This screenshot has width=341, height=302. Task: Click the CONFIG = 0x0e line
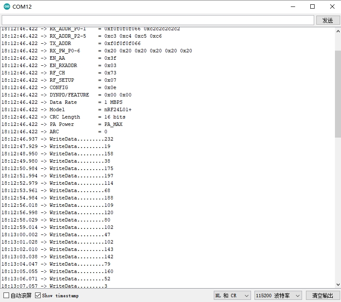59,88
